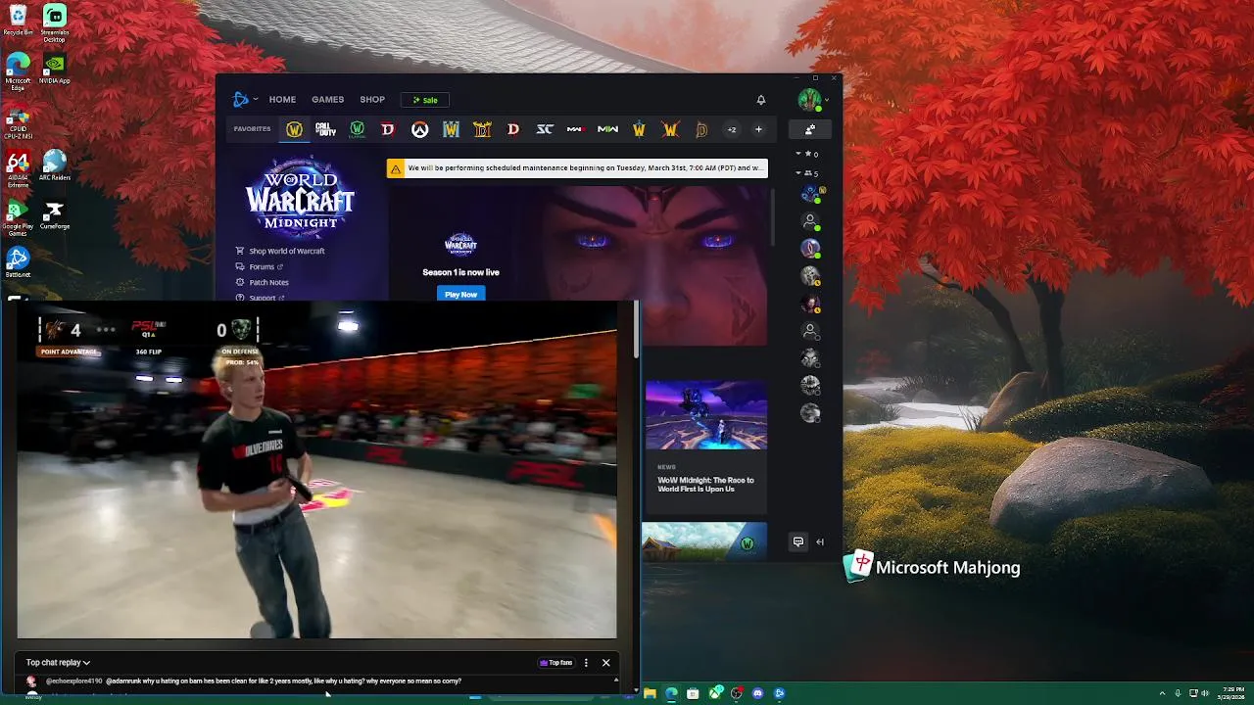Select WoW Classic green icon in favorites
1254x705 pixels.
[x=357, y=129]
